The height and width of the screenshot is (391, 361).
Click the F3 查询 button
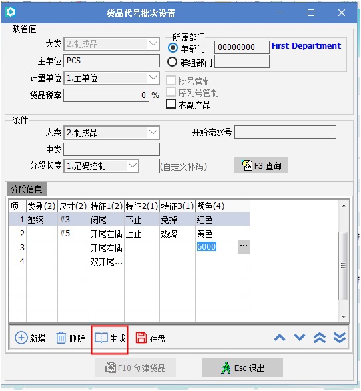[261, 165]
